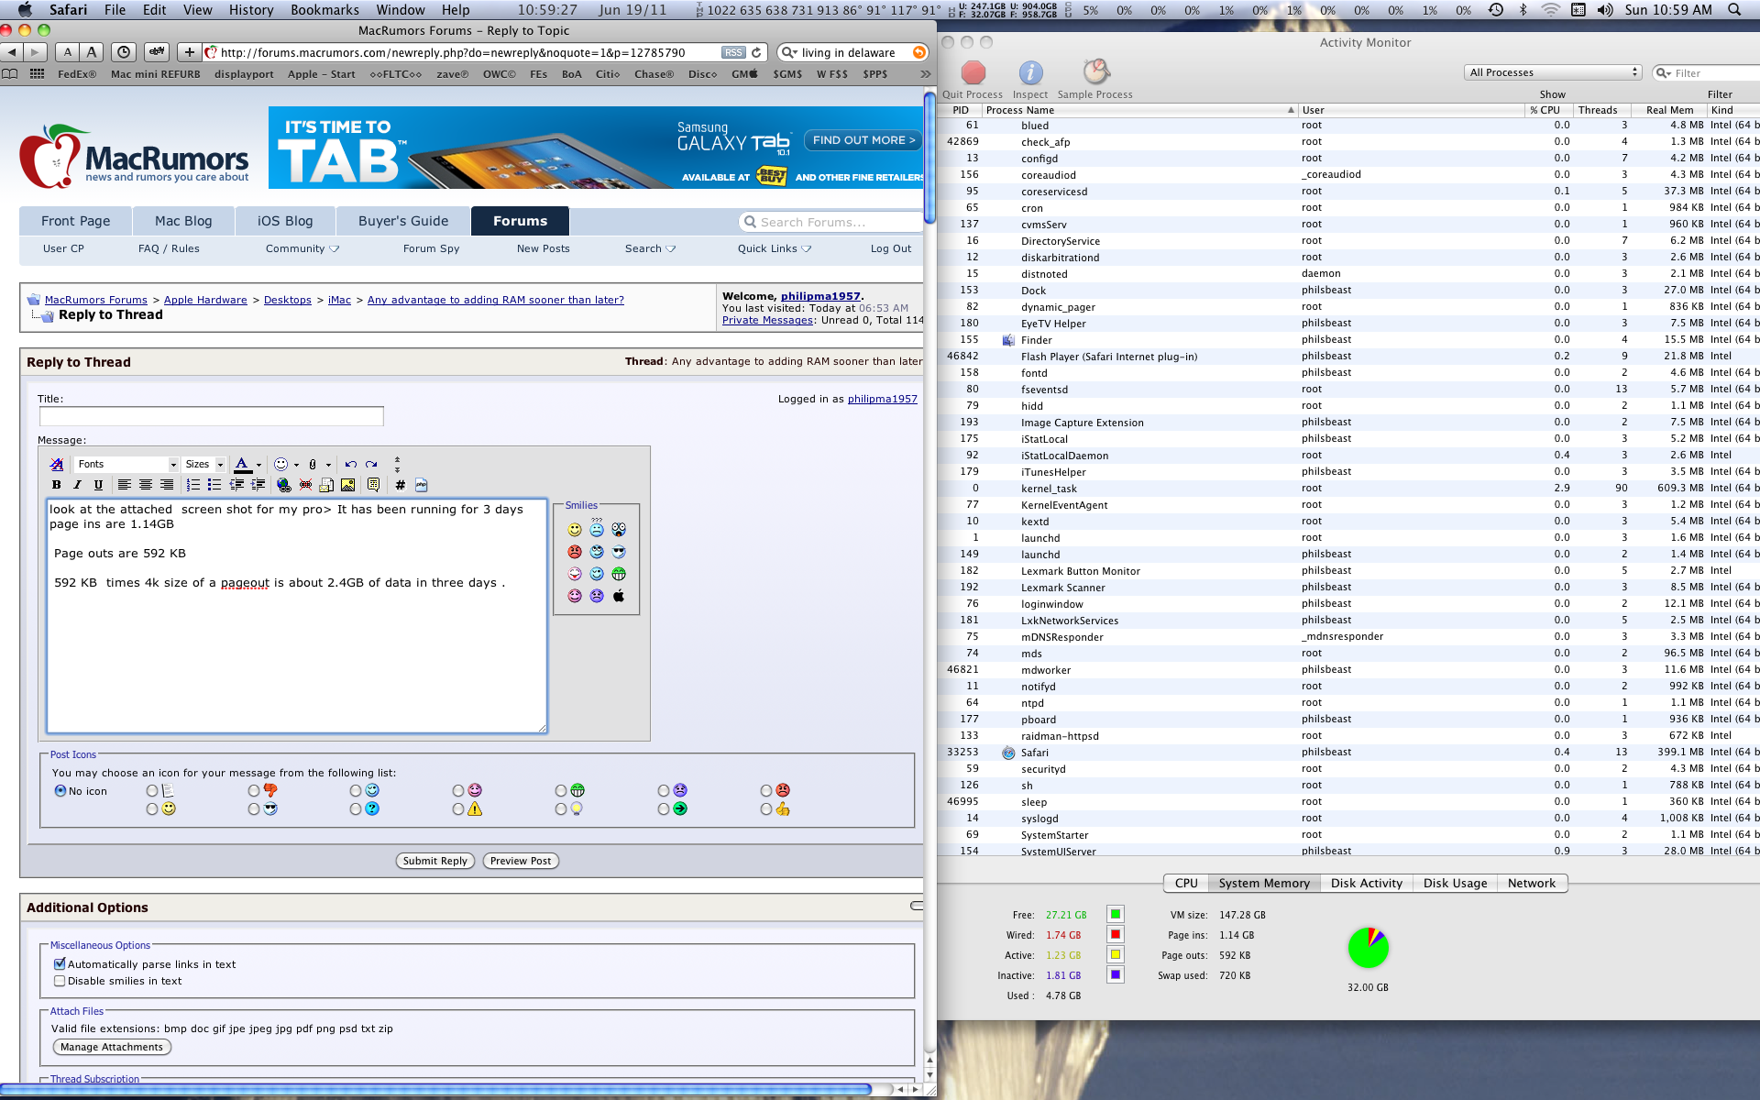Open the Sizes dropdown
Image resolution: width=1760 pixels, height=1100 pixels.
pos(203,464)
